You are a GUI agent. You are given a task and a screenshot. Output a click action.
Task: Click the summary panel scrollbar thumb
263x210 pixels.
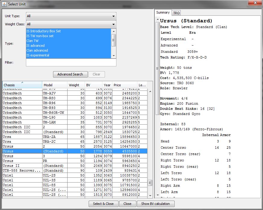(158, 68)
